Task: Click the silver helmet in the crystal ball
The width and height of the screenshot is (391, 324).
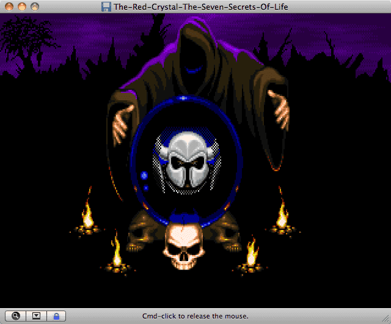Action: click(187, 161)
